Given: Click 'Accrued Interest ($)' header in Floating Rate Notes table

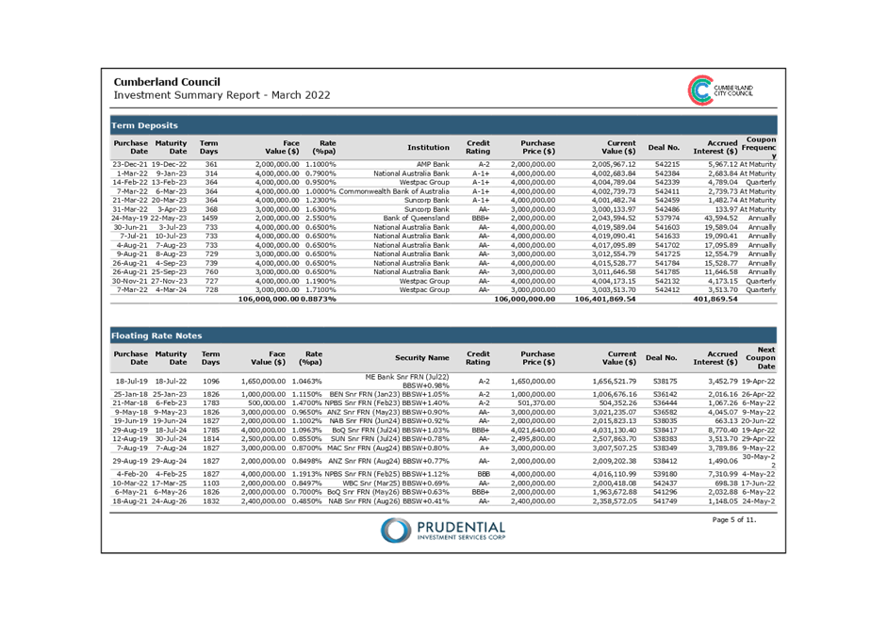Looking at the screenshot, I should (715, 358).
